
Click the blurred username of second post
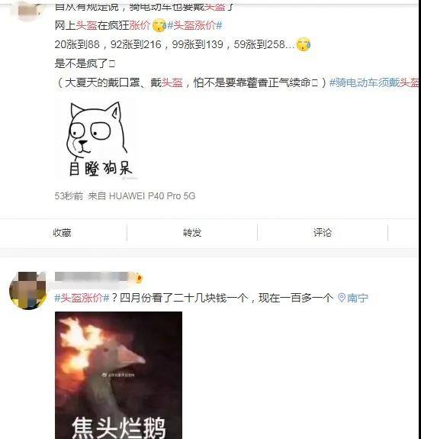92,277
